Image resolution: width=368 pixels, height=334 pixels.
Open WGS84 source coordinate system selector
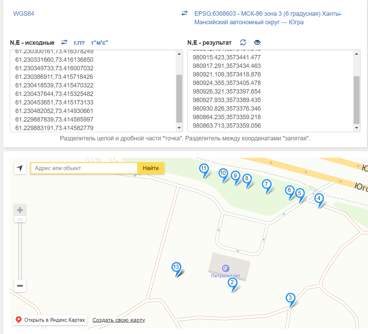tap(24, 14)
